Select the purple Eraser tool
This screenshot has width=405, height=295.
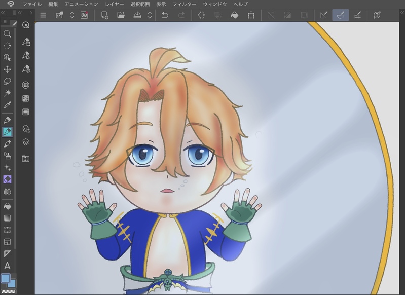point(7,179)
